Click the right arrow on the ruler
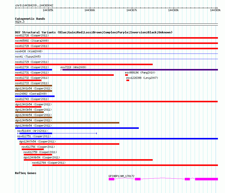 tap(217, 8)
